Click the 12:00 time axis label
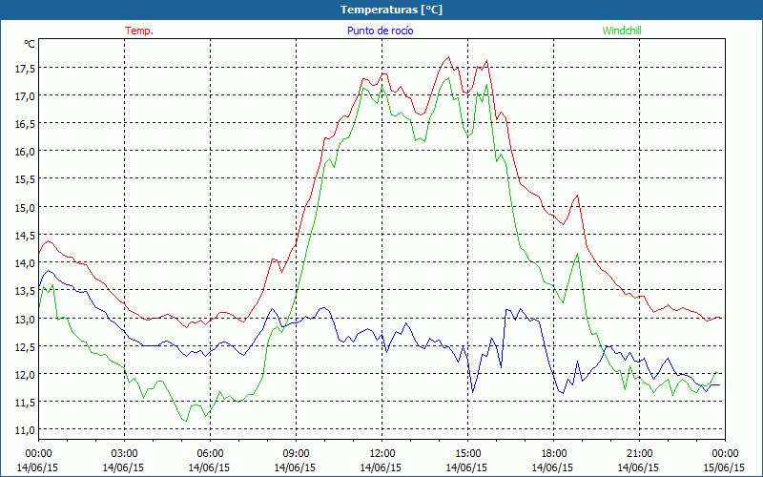The height and width of the screenshot is (477, 763). point(382,454)
